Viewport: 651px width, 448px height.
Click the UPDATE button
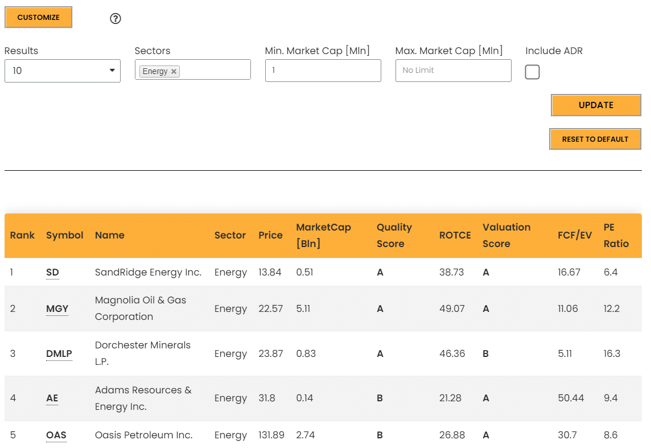click(x=596, y=105)
